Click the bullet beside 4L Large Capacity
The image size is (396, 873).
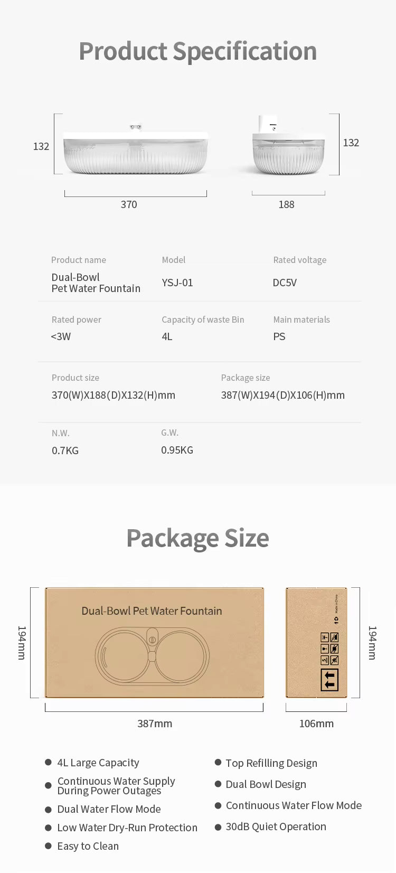[48, 762]
